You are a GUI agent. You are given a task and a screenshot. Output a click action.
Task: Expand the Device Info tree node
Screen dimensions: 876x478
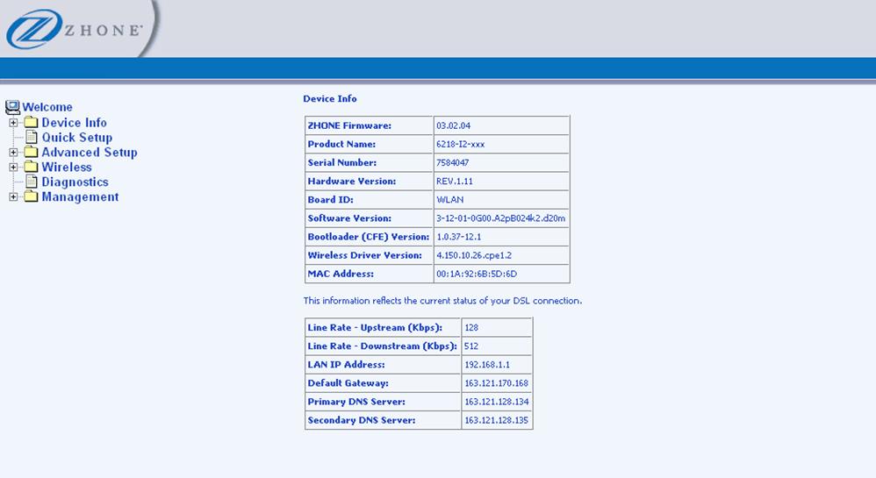tap(14, 123)
